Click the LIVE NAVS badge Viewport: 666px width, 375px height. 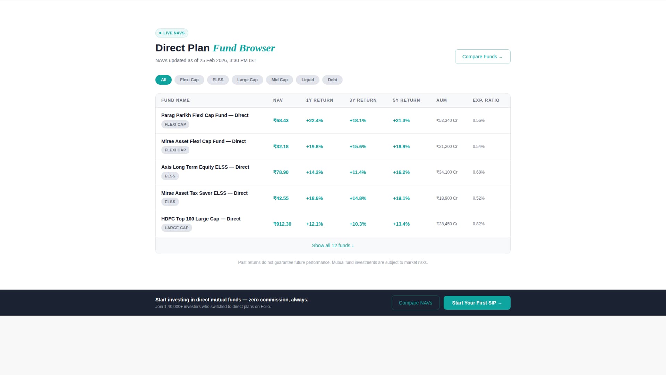click(172, 33)
